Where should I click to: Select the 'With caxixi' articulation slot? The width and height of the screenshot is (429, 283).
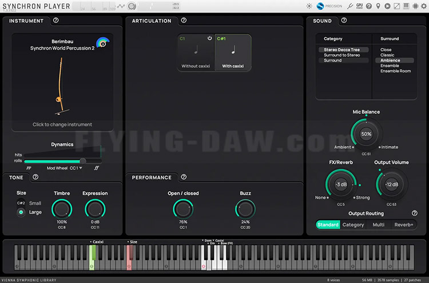pos(233,52)
